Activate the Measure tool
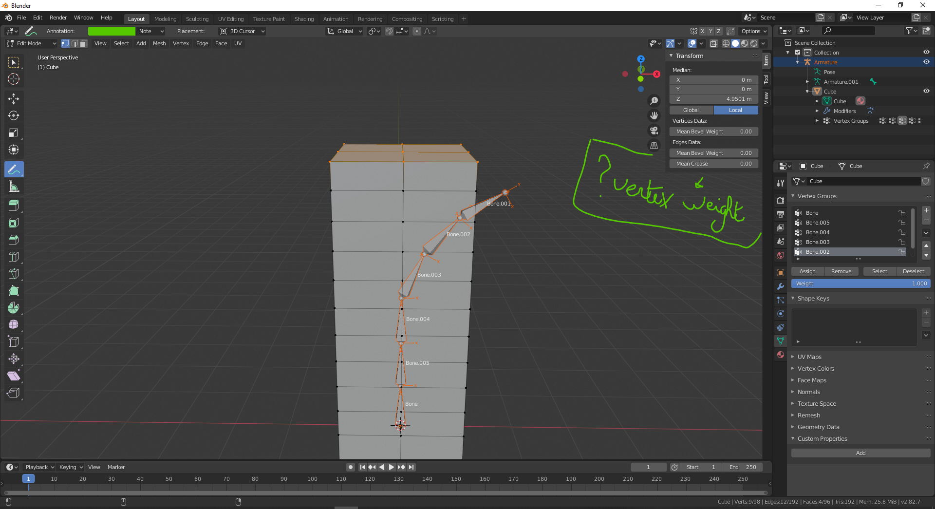 point(14,187)
